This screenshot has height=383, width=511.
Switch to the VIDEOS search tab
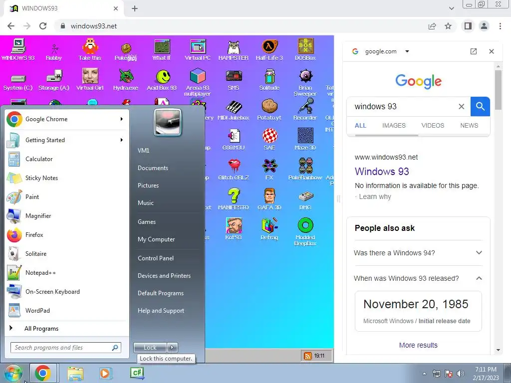(433, 126)
